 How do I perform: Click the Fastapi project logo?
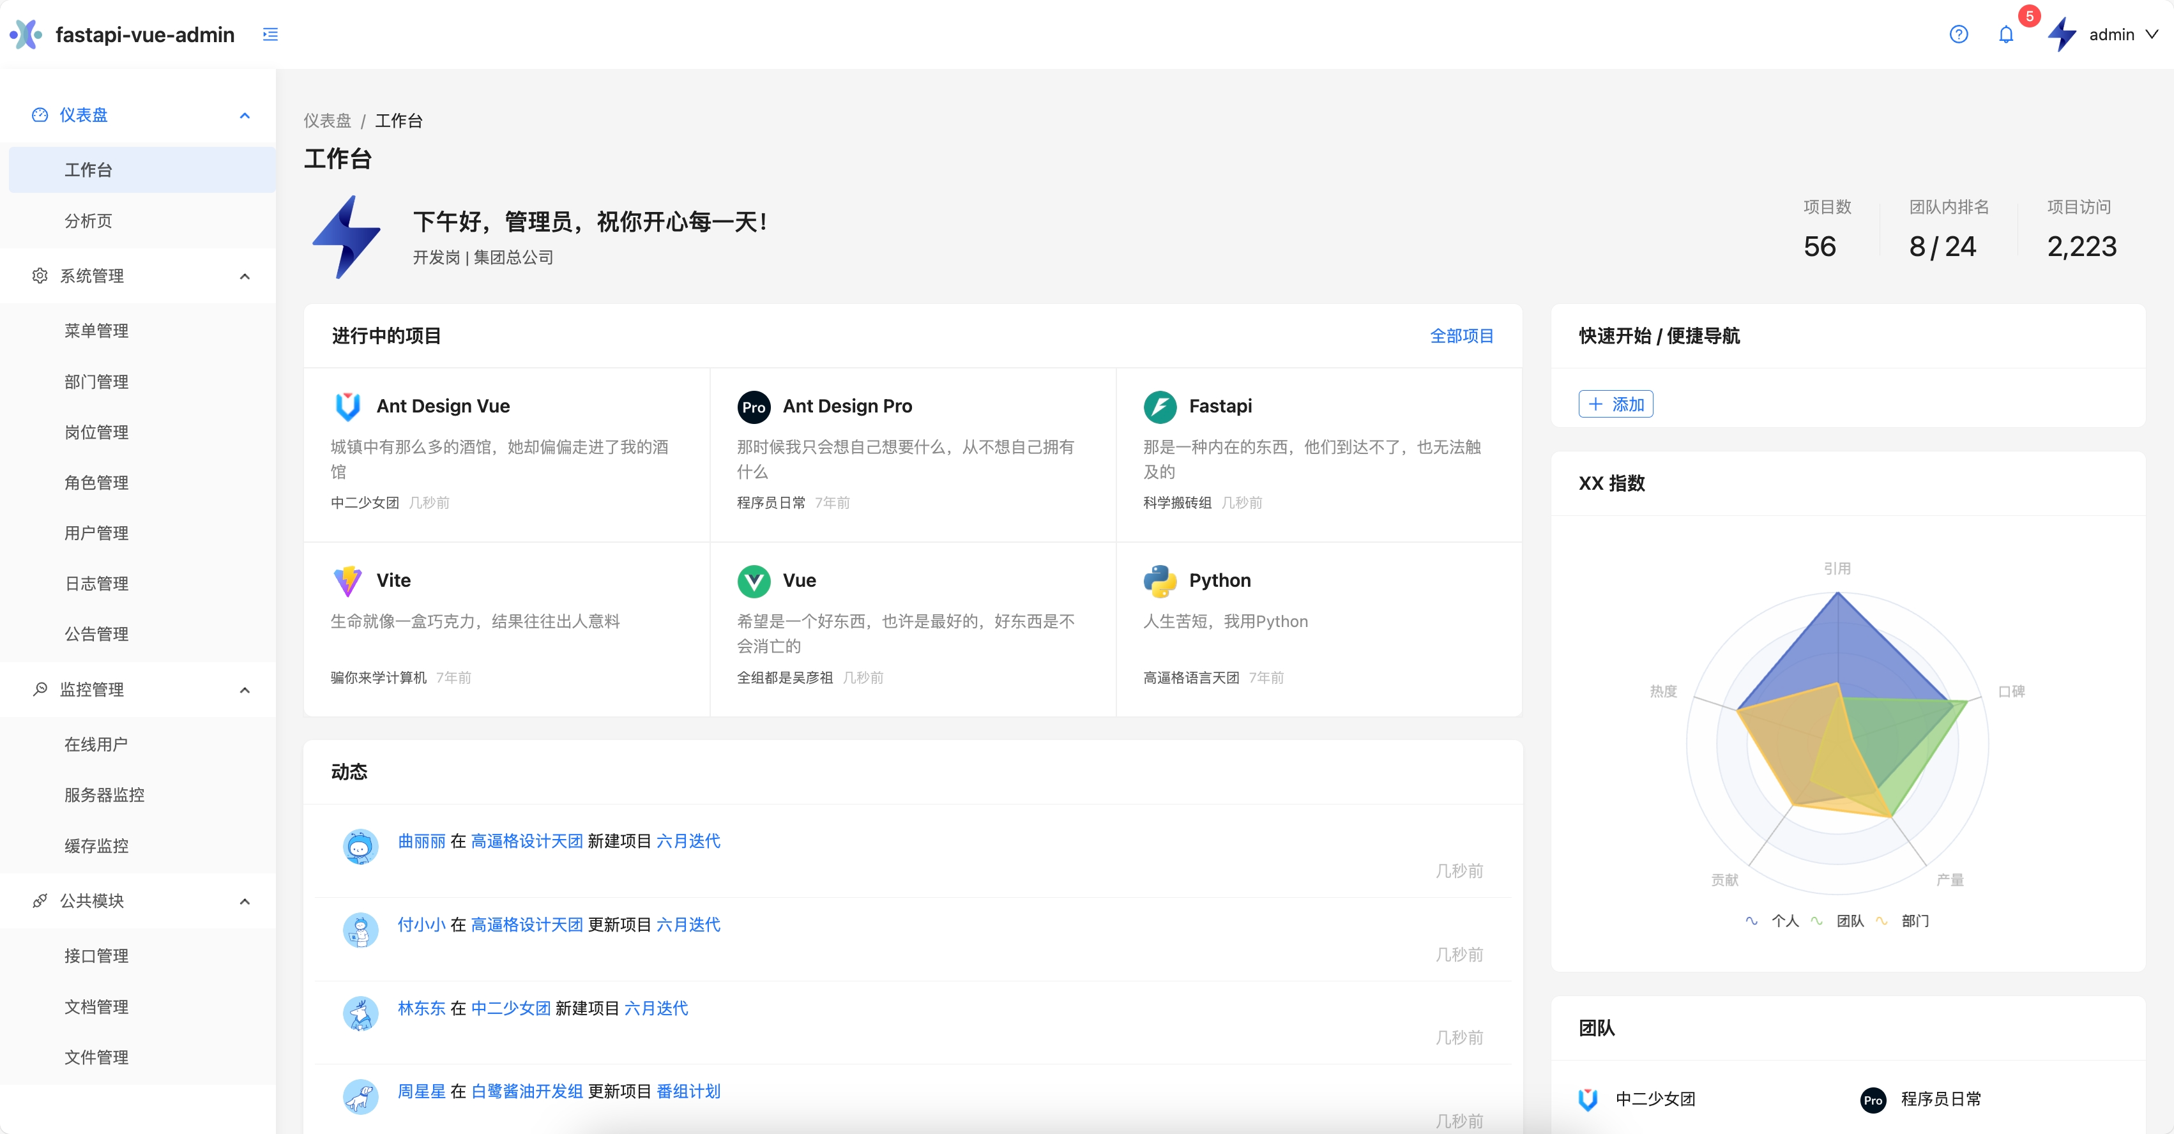pyautogui.click(x=1160, y=407)
